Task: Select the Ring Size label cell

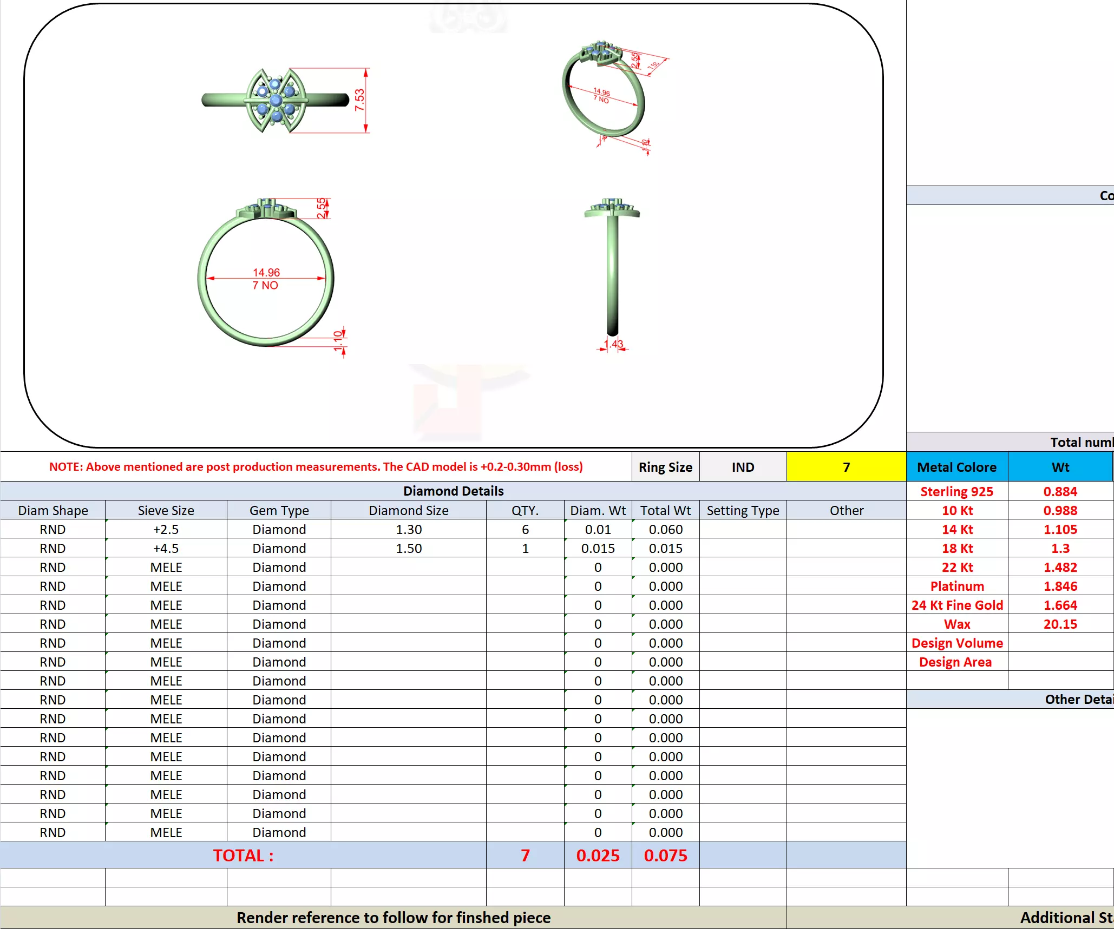Action: pyautogui.click(x=665, y=467)
